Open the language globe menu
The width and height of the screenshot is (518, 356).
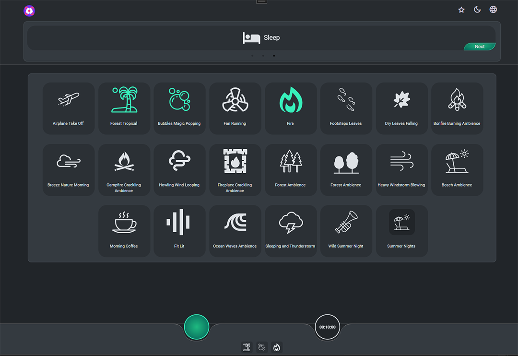[493, 10]
